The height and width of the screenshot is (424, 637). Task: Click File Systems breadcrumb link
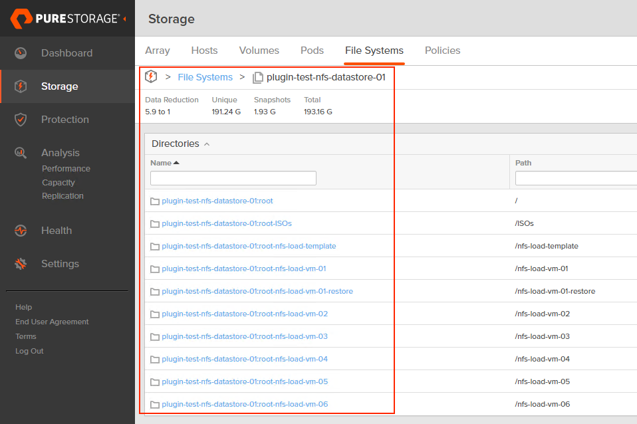(x=205, y=77)
